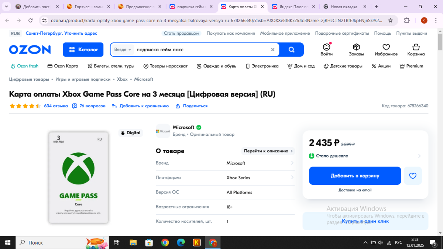Open the 76 вопросов link
The image size is (443, 249).
click(x=89, y=106)
